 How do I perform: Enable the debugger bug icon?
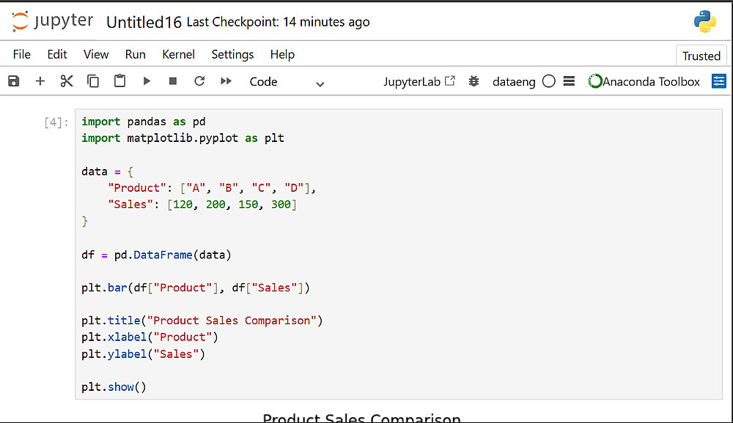474,81
